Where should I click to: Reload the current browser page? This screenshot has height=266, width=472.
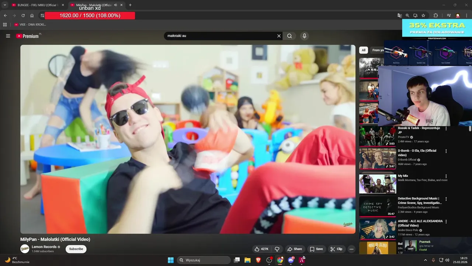pos(23,16)
